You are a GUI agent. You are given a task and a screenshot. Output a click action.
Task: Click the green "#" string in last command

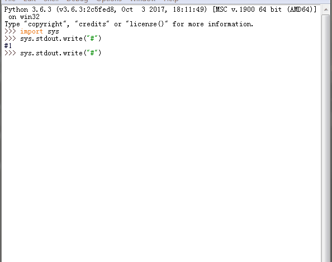click(x=92, y=53)
